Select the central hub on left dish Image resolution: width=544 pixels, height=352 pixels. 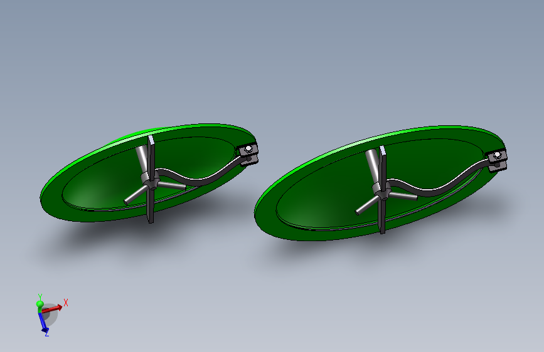click(151, 181)
